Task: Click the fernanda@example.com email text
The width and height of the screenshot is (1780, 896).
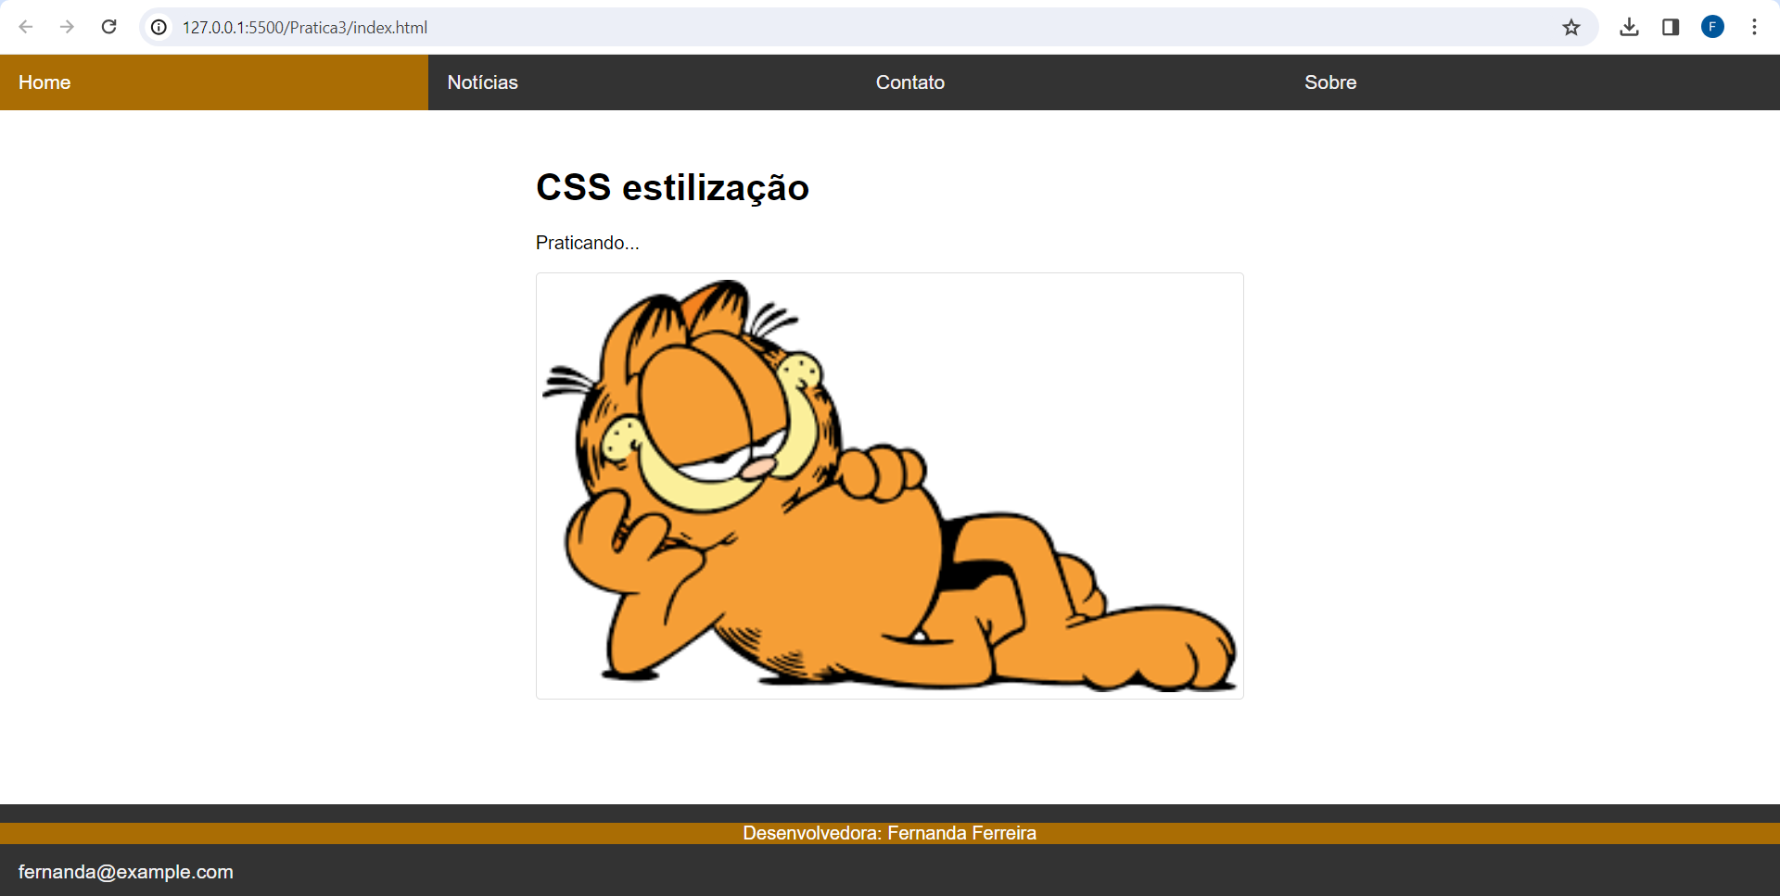Action: coord(126,872)
